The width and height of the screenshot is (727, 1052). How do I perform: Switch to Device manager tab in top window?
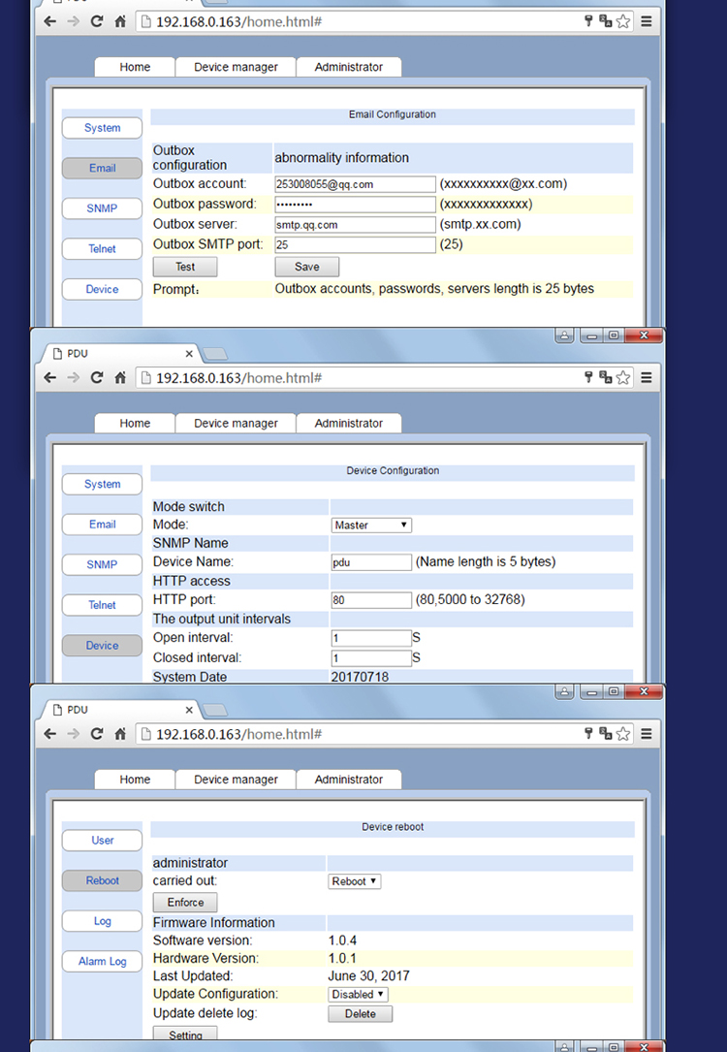tap(236, 67)
